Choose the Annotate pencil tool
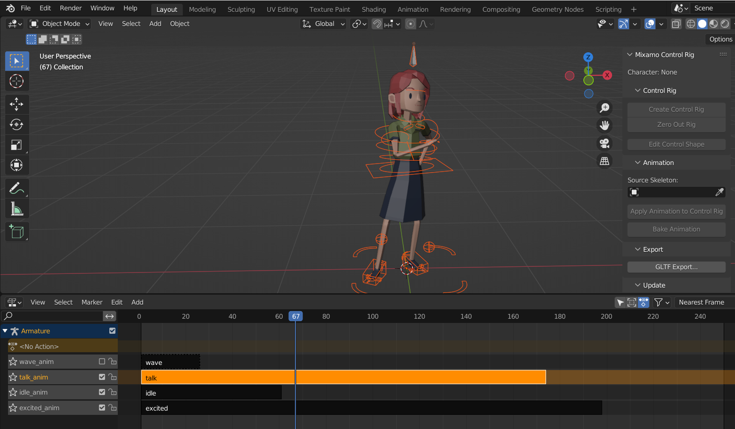 point(16,189)
